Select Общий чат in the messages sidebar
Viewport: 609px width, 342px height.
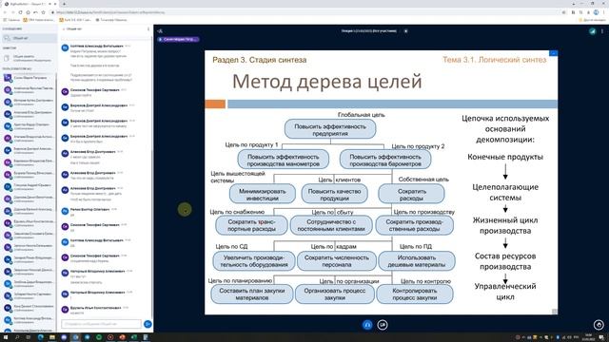click(x=29, y=38)
